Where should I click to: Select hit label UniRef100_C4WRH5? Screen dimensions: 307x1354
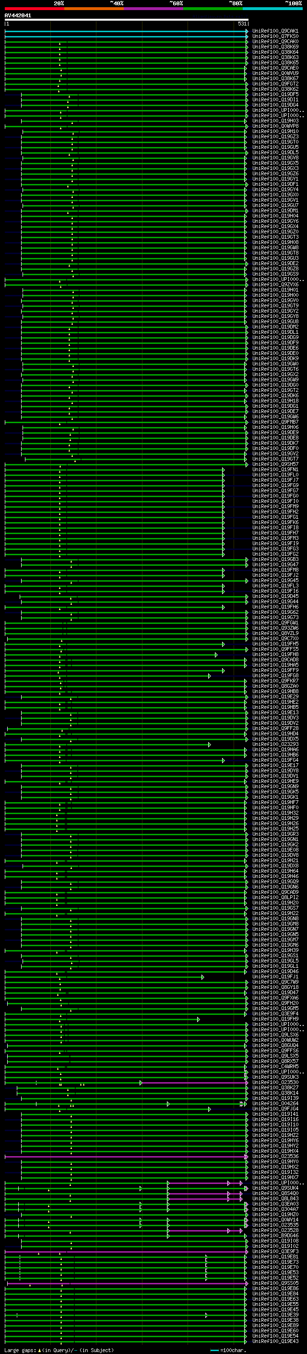[275, 1067]
